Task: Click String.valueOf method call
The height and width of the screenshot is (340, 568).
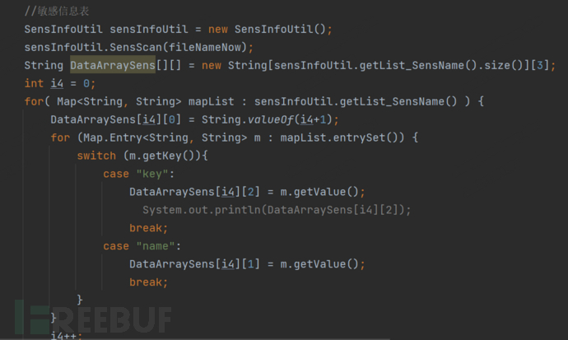Action: [248, 119]
